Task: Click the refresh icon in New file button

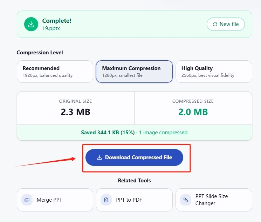Action: point(215,24)
